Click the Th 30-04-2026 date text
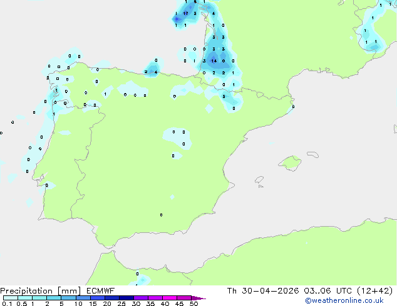Viewport: 397px width, 306px height. 263,291
